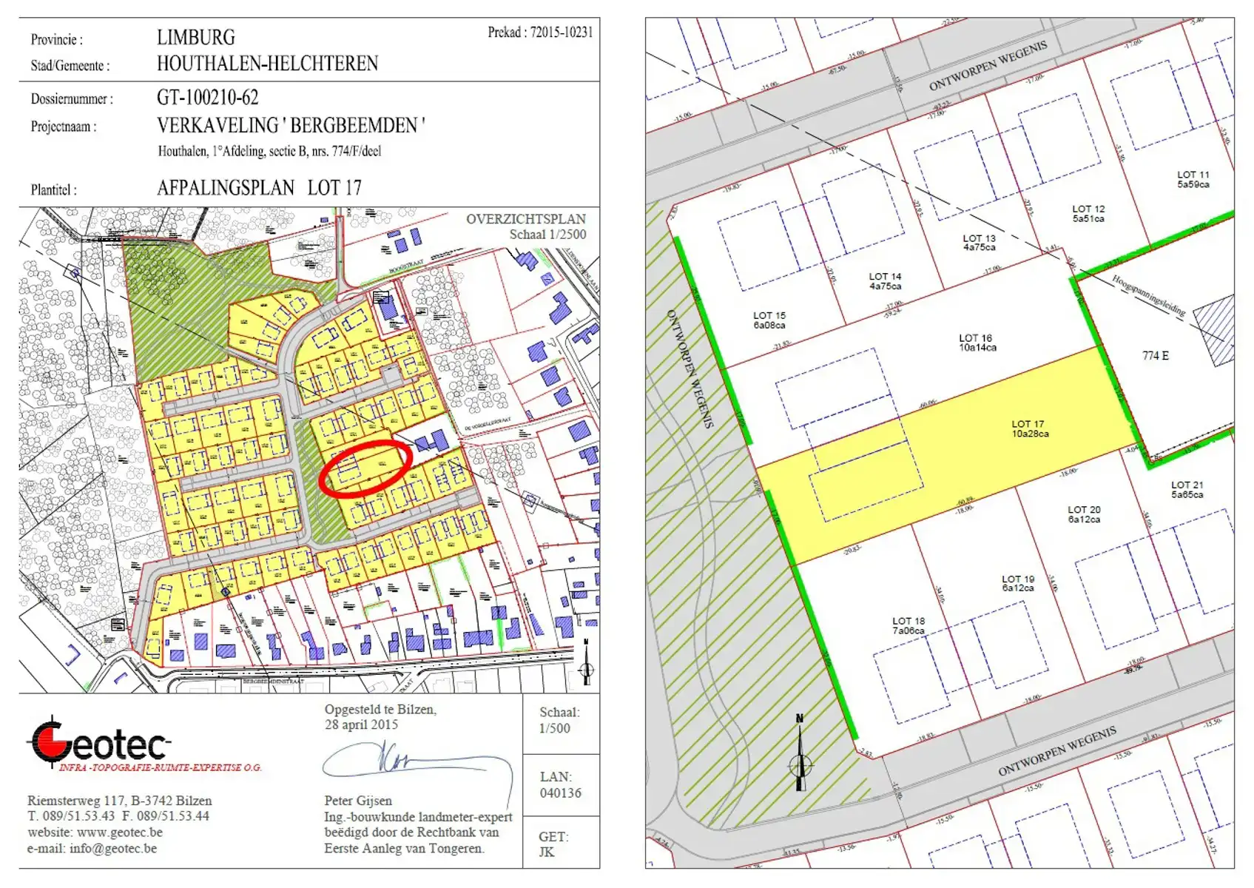Click the e-mail info@geotec.be text
The height and width of the screenshot is (888, 1254).
(92, 849)
